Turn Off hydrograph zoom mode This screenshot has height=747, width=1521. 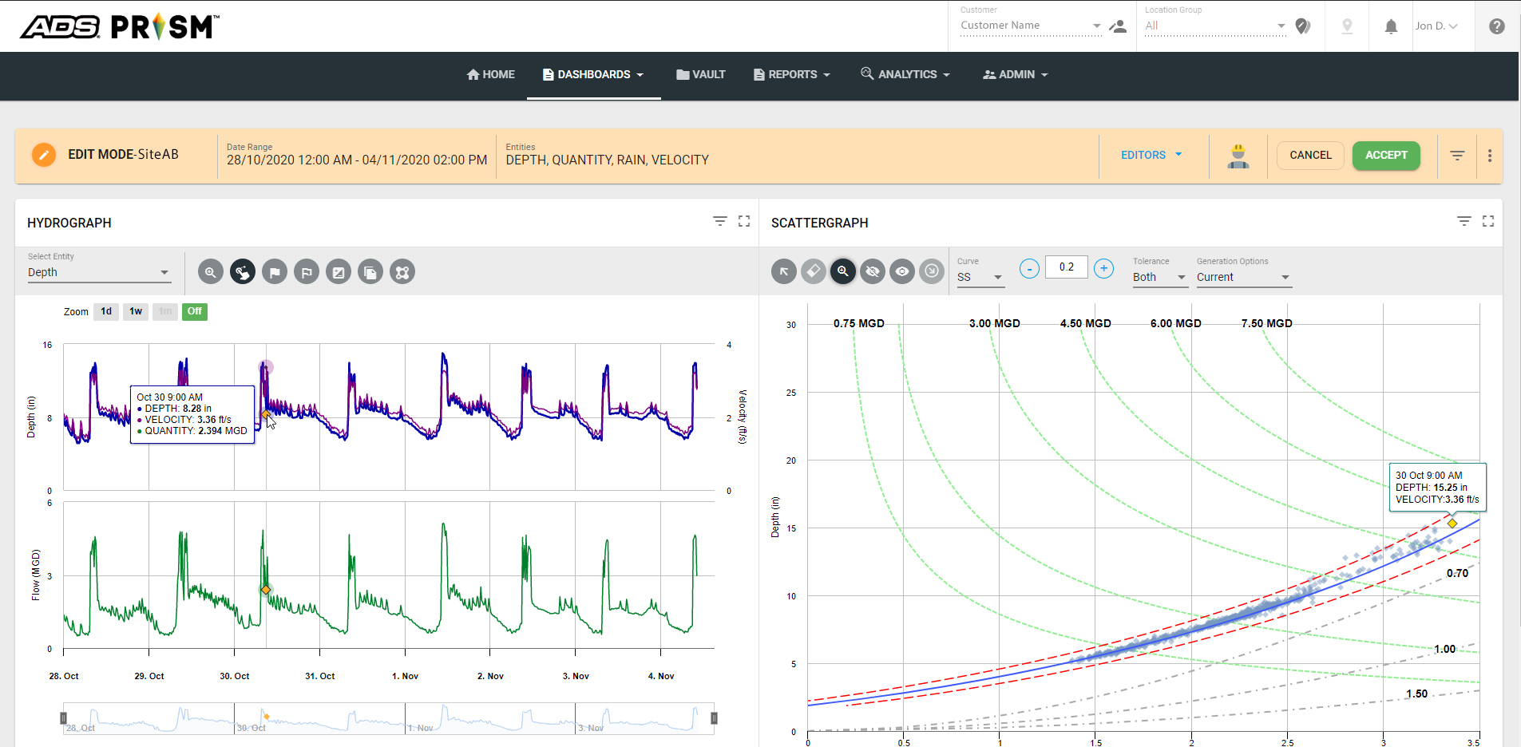tap(194, 311)
